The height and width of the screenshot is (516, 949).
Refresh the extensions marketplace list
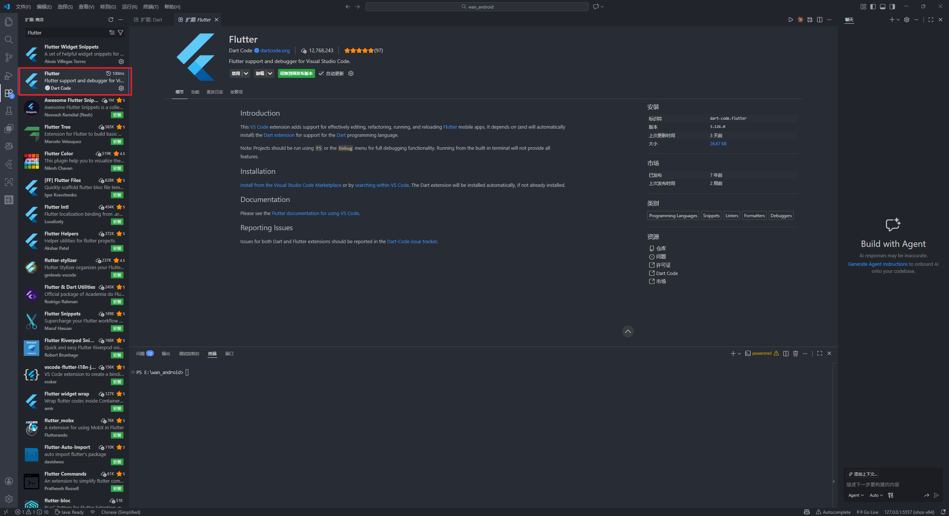click(110, 20)
